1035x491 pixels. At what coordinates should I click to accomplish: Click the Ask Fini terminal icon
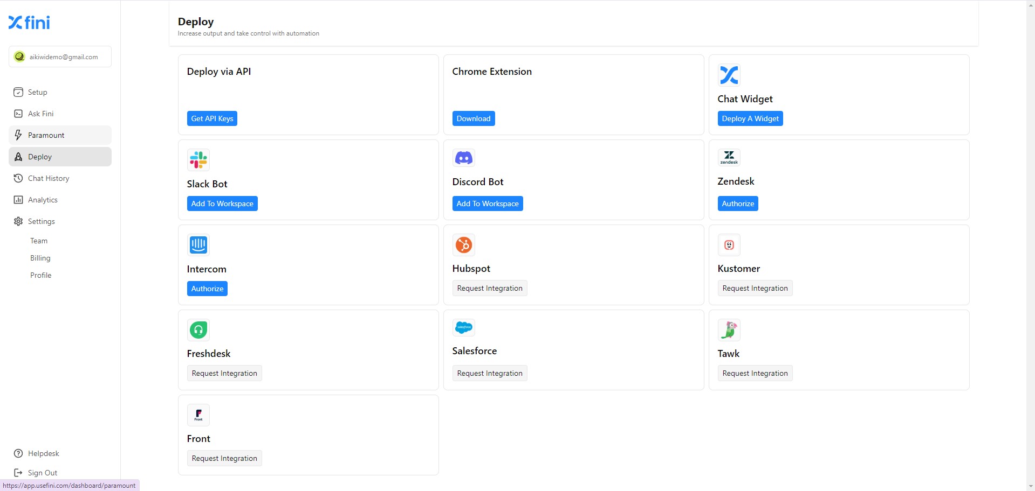(x=18, y=114)
